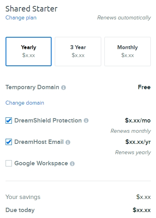The width and height of the screenshot is (156, 218).
Task: Uncheck DreamShield Protection checkbox
Action: [x=9, y=120]
